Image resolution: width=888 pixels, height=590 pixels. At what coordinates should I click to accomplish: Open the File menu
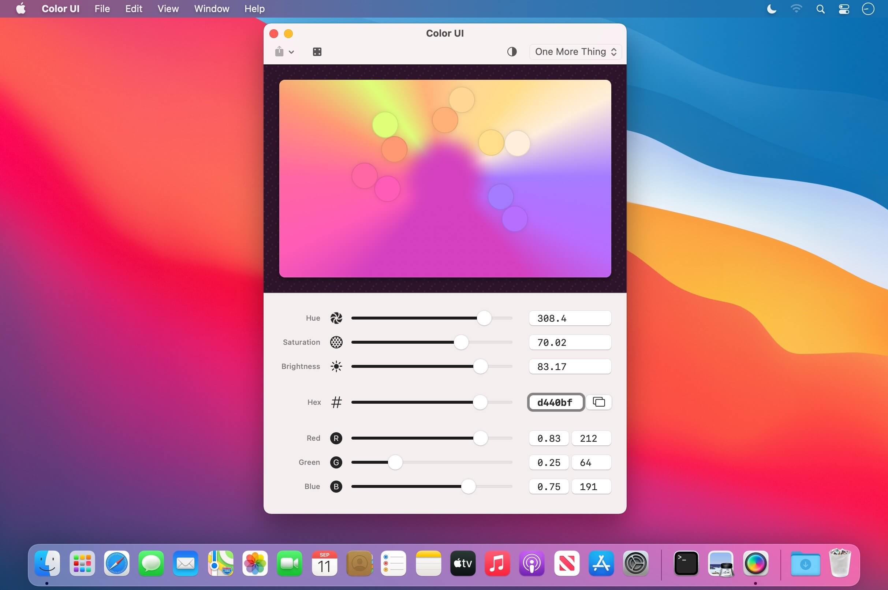click(102, 9)
